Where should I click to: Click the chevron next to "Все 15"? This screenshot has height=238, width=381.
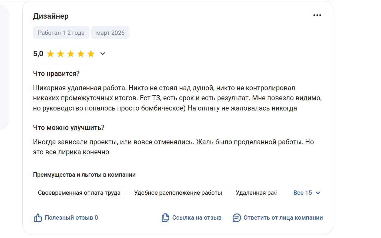click(318, 193)
